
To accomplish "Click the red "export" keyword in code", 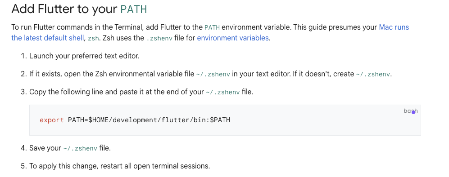I will tap(52, 120).
